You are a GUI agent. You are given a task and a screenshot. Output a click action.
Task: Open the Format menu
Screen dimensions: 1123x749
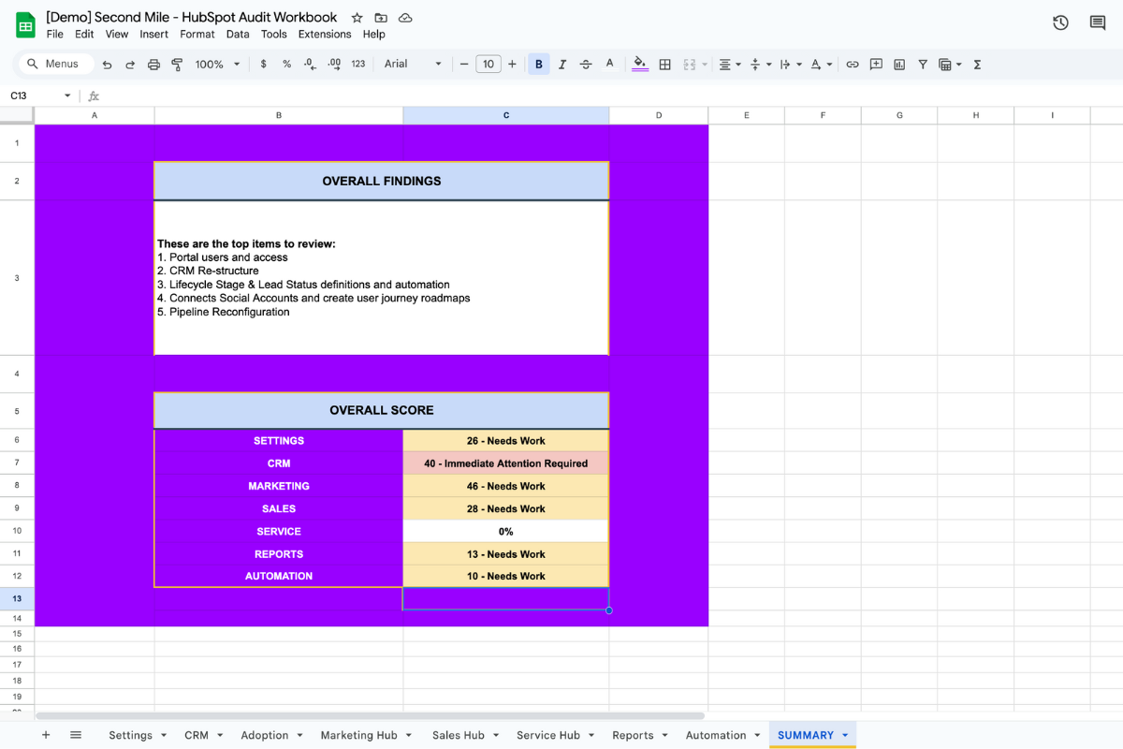[x=197, y=35]
